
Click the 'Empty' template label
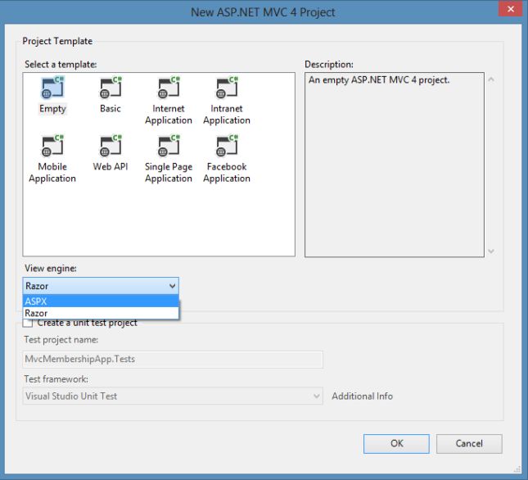pos(52,109)
